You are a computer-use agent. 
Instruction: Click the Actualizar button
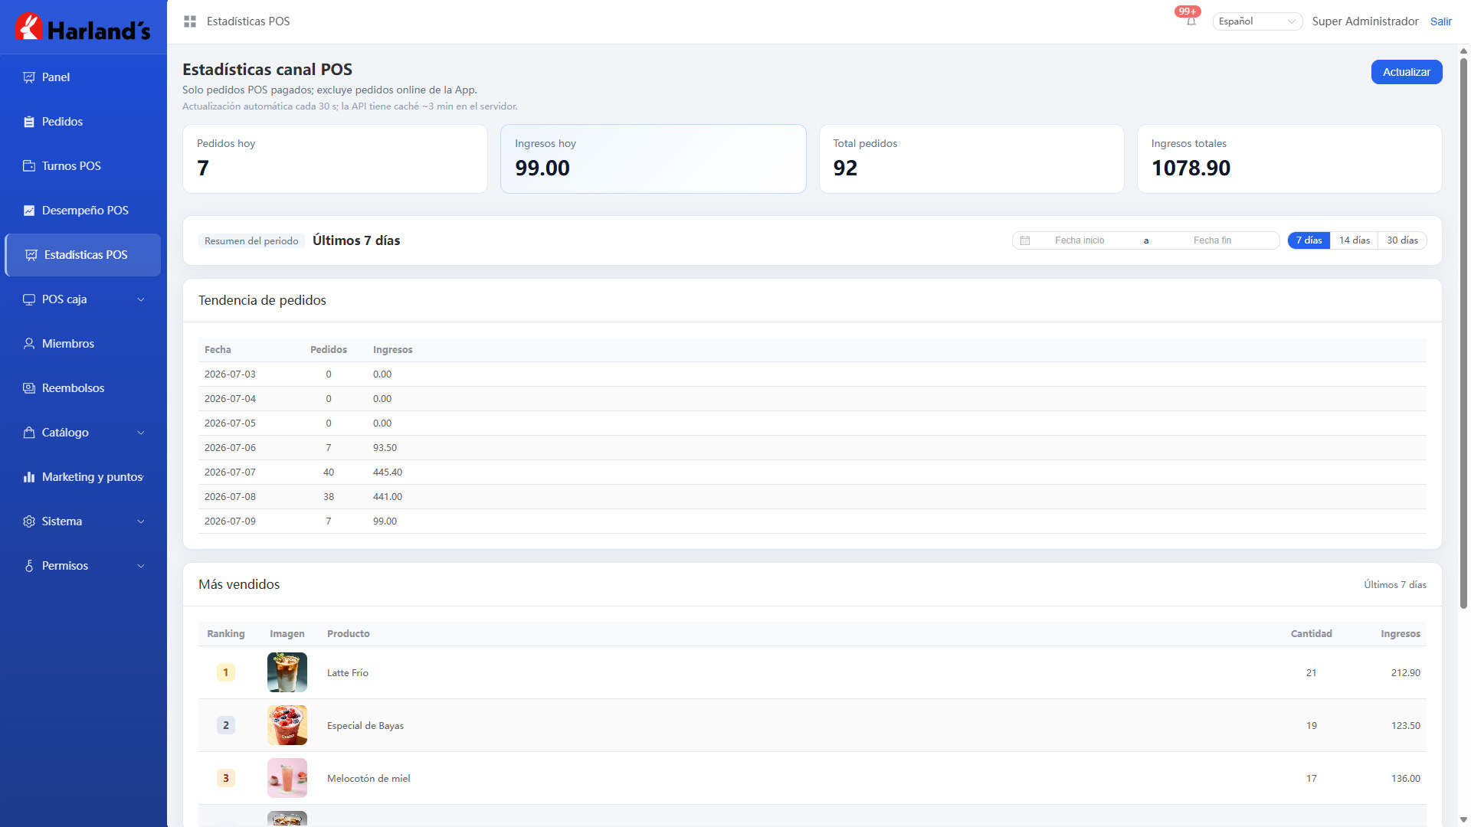tap(1407, 72)
